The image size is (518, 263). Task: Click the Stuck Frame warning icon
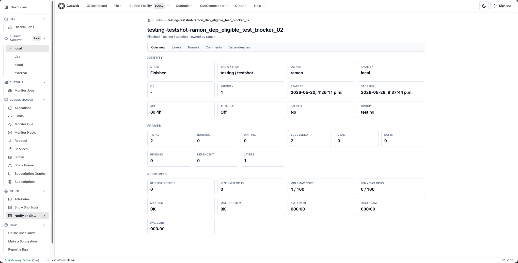10,165
